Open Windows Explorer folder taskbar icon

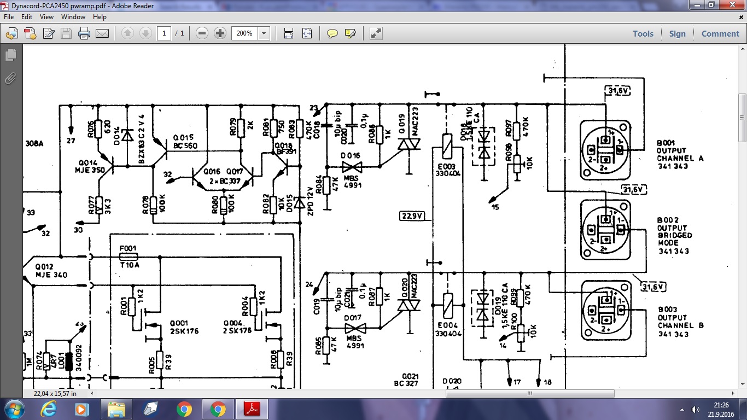116,409
